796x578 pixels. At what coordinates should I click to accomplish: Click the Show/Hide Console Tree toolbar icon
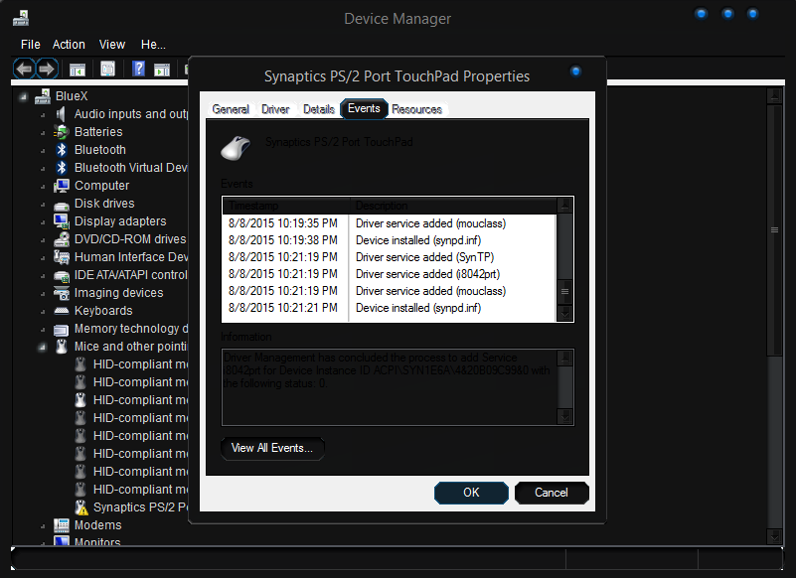pyautogui.click(x=77, y=69)
